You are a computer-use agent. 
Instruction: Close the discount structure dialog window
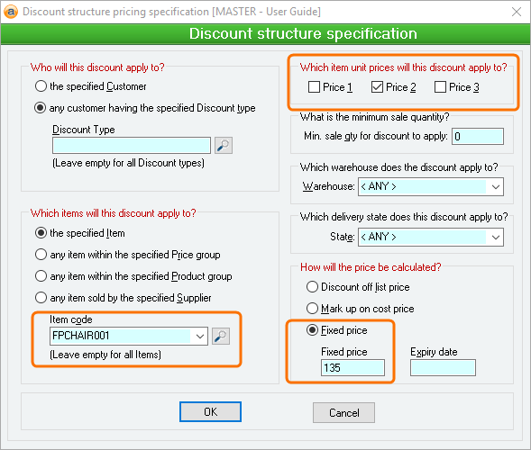tap(517, 12)
